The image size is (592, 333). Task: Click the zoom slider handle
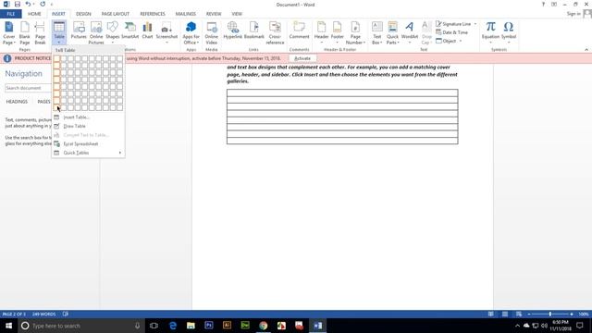[x=550, y=314]
